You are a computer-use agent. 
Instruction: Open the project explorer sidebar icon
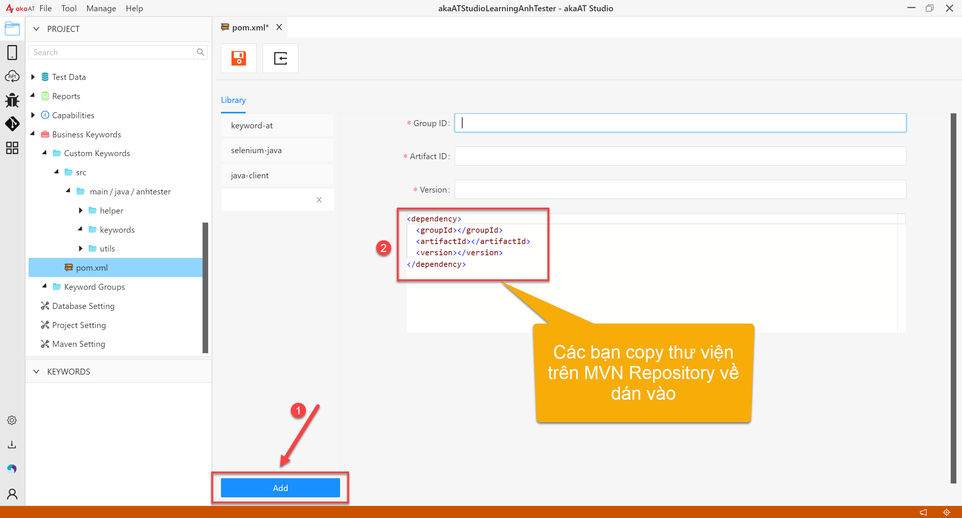click(x=12, y=29)
